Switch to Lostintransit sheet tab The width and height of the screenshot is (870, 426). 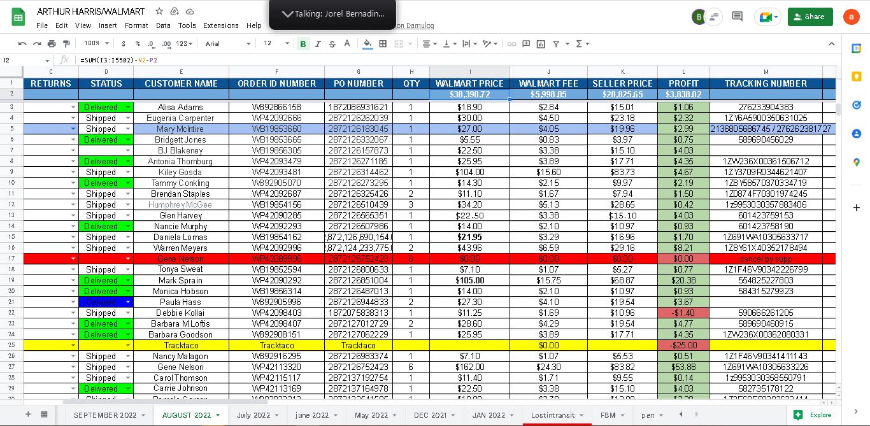coord(553,415)
